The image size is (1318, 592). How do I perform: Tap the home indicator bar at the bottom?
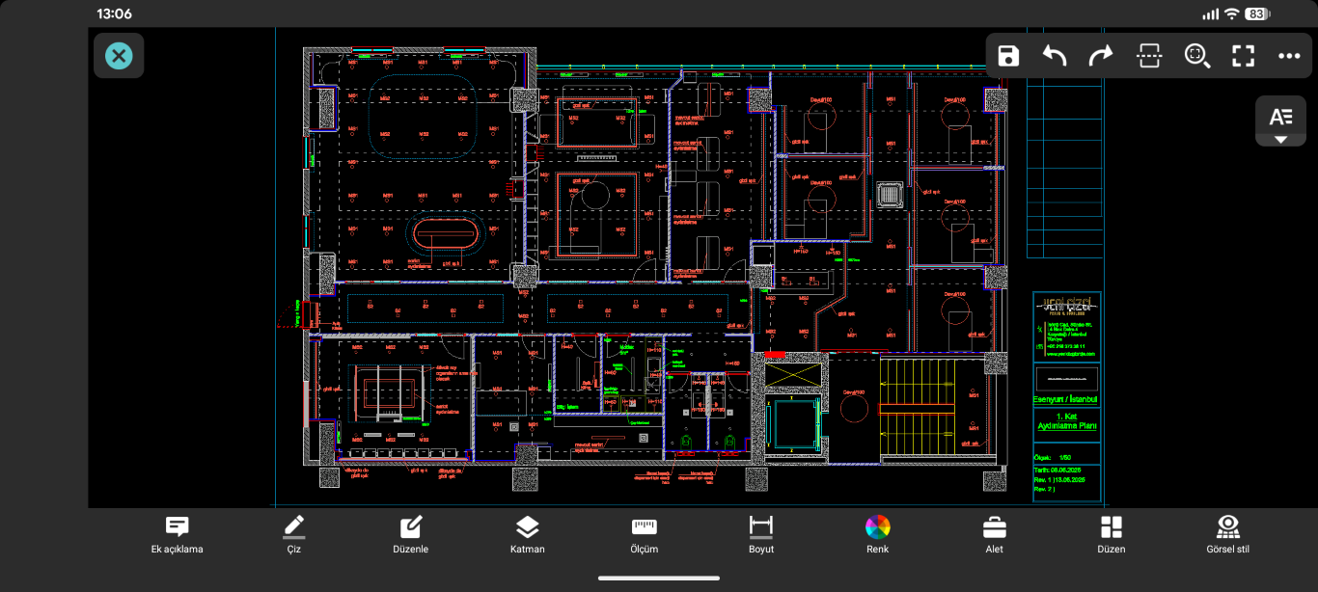[x=659, y=579]
